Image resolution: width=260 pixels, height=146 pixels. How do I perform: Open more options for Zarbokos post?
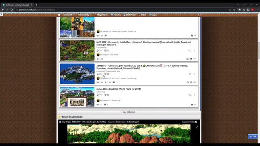pos(195,74)
